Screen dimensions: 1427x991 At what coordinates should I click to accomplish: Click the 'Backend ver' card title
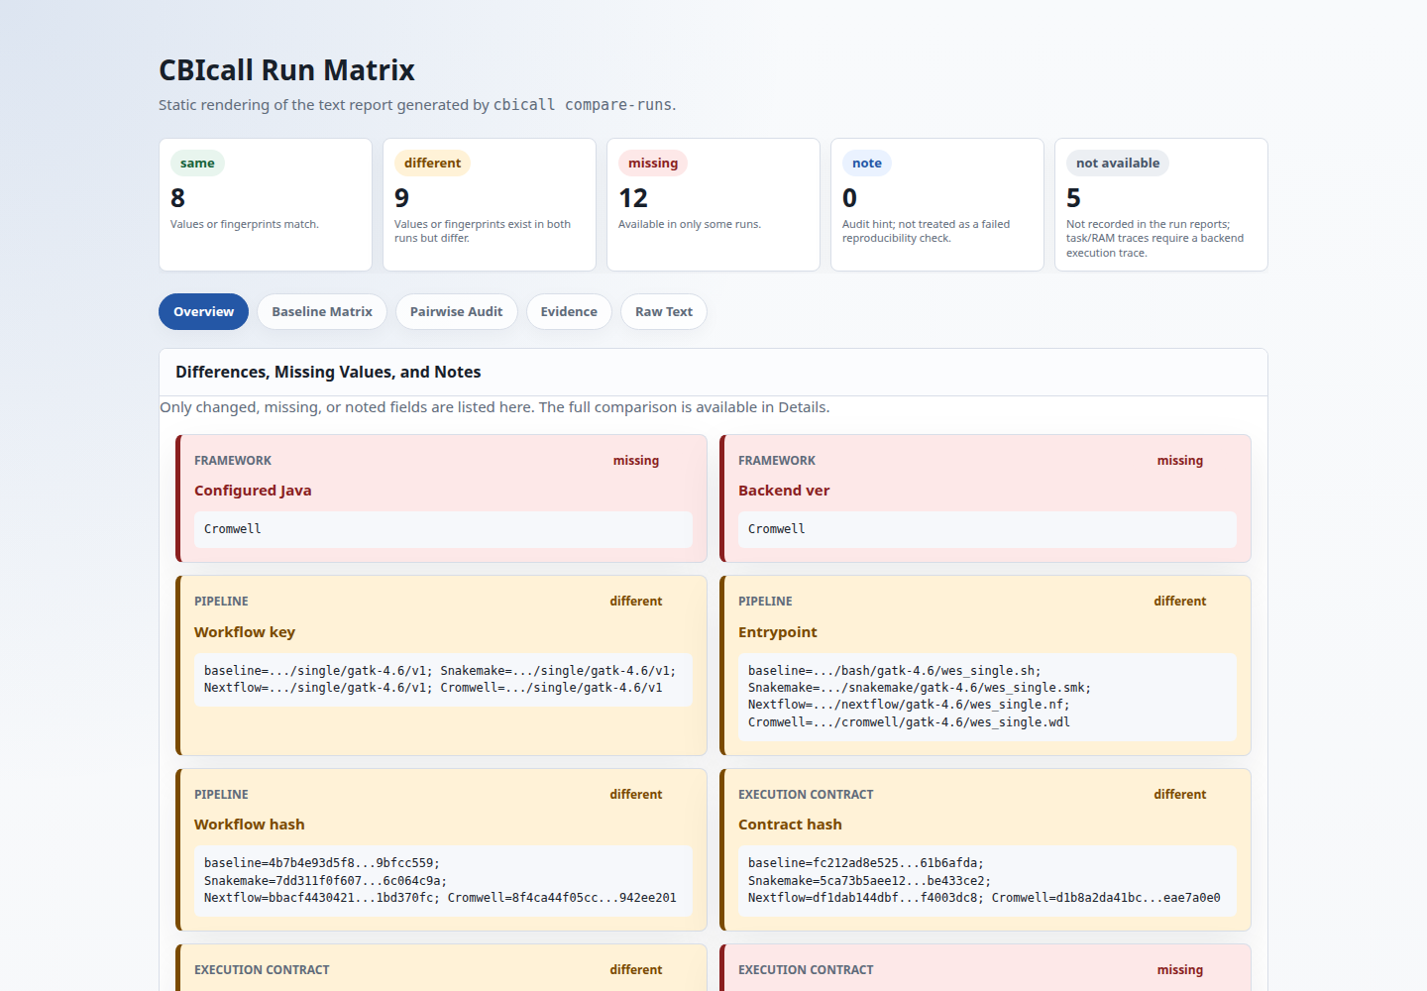tap(784, 491)
